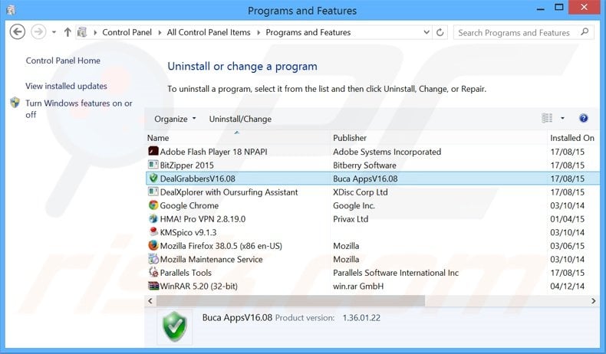This screenshot has height=354, width=606.
Task: Click DealXplorer with Oursurfing Assistant icon
Action: [153, 192]
